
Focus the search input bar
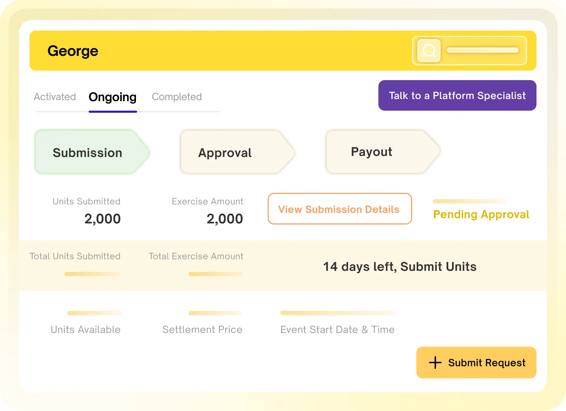[469, 51]
